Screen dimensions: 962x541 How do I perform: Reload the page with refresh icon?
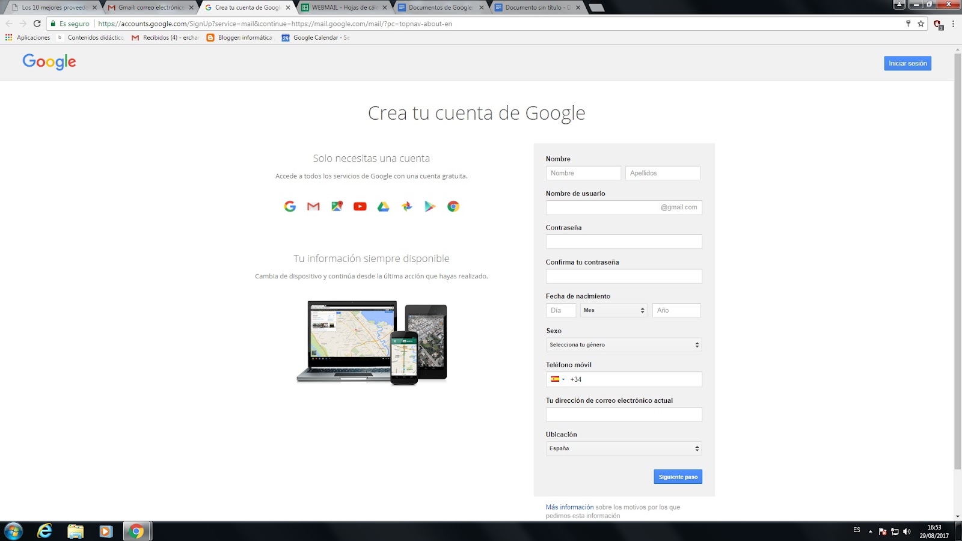(x=37, y=23)
